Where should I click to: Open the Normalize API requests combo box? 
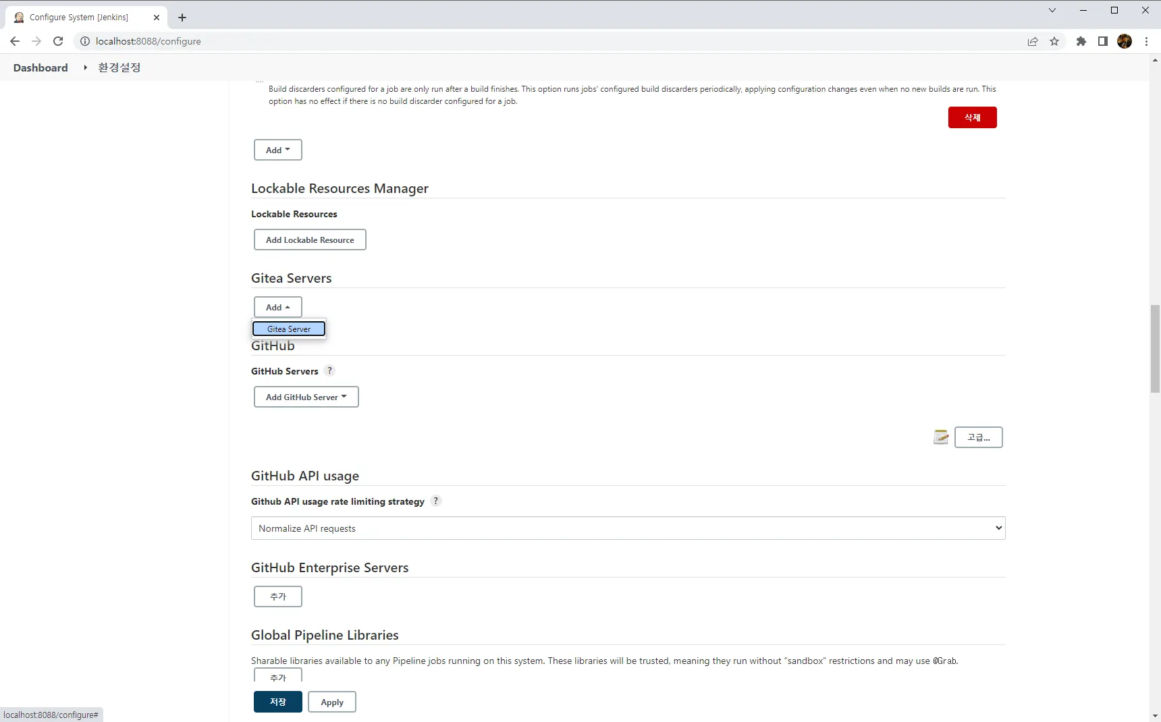pyautogui.click(x=628, y=528)
